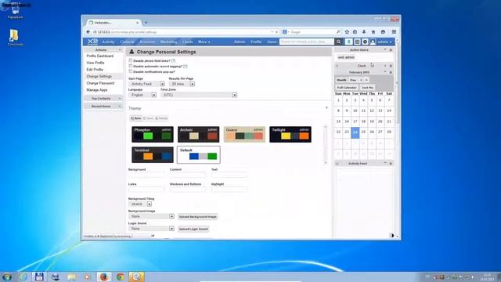
Task: Go back with the browser back arrow
Action: click(88, 32)
